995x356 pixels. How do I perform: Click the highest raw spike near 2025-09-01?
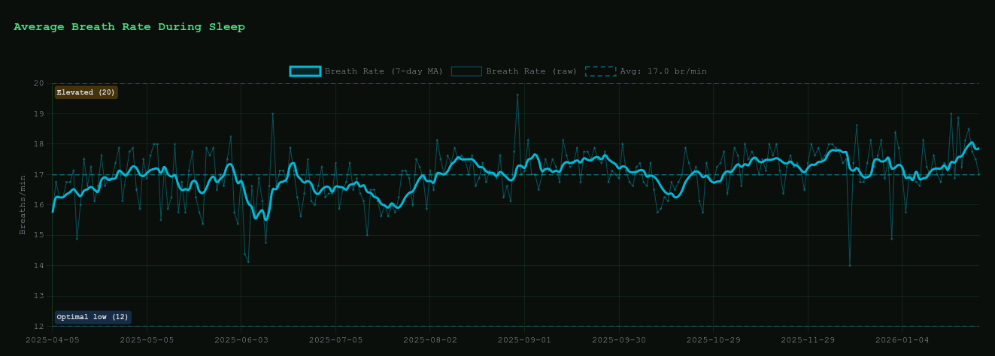[517, 95]
